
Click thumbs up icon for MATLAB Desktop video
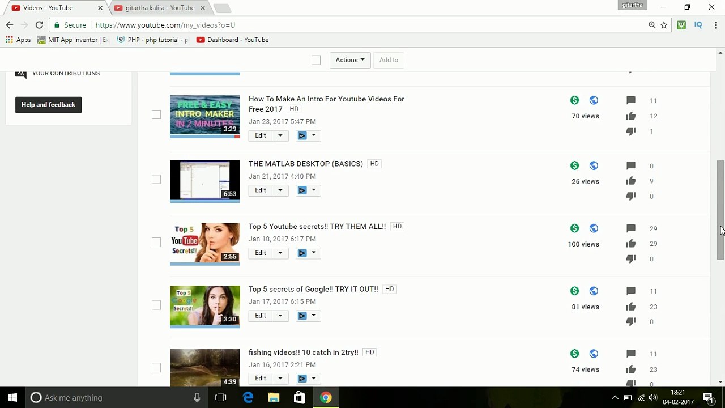(631, 181)
